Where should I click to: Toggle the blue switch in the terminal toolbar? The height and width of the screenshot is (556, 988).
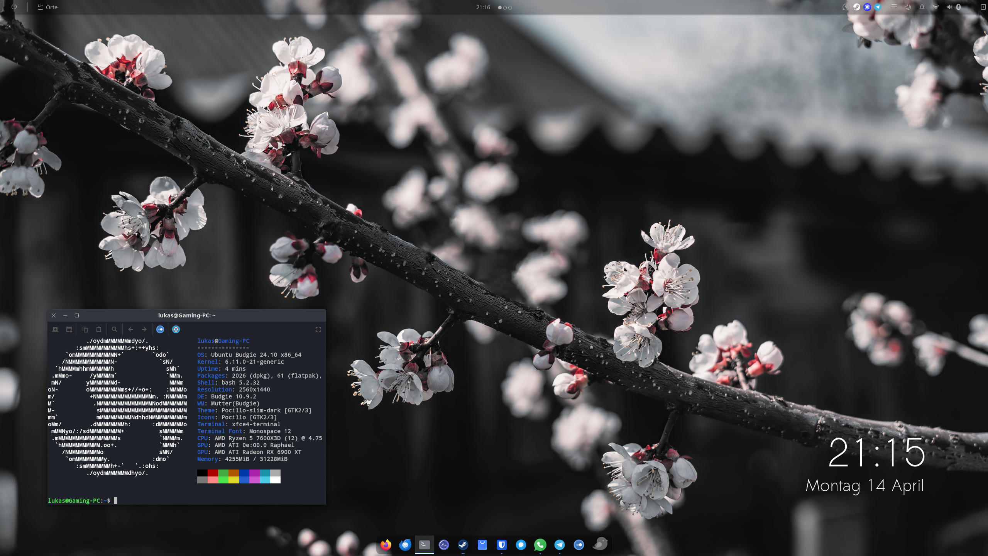point(160,329)
